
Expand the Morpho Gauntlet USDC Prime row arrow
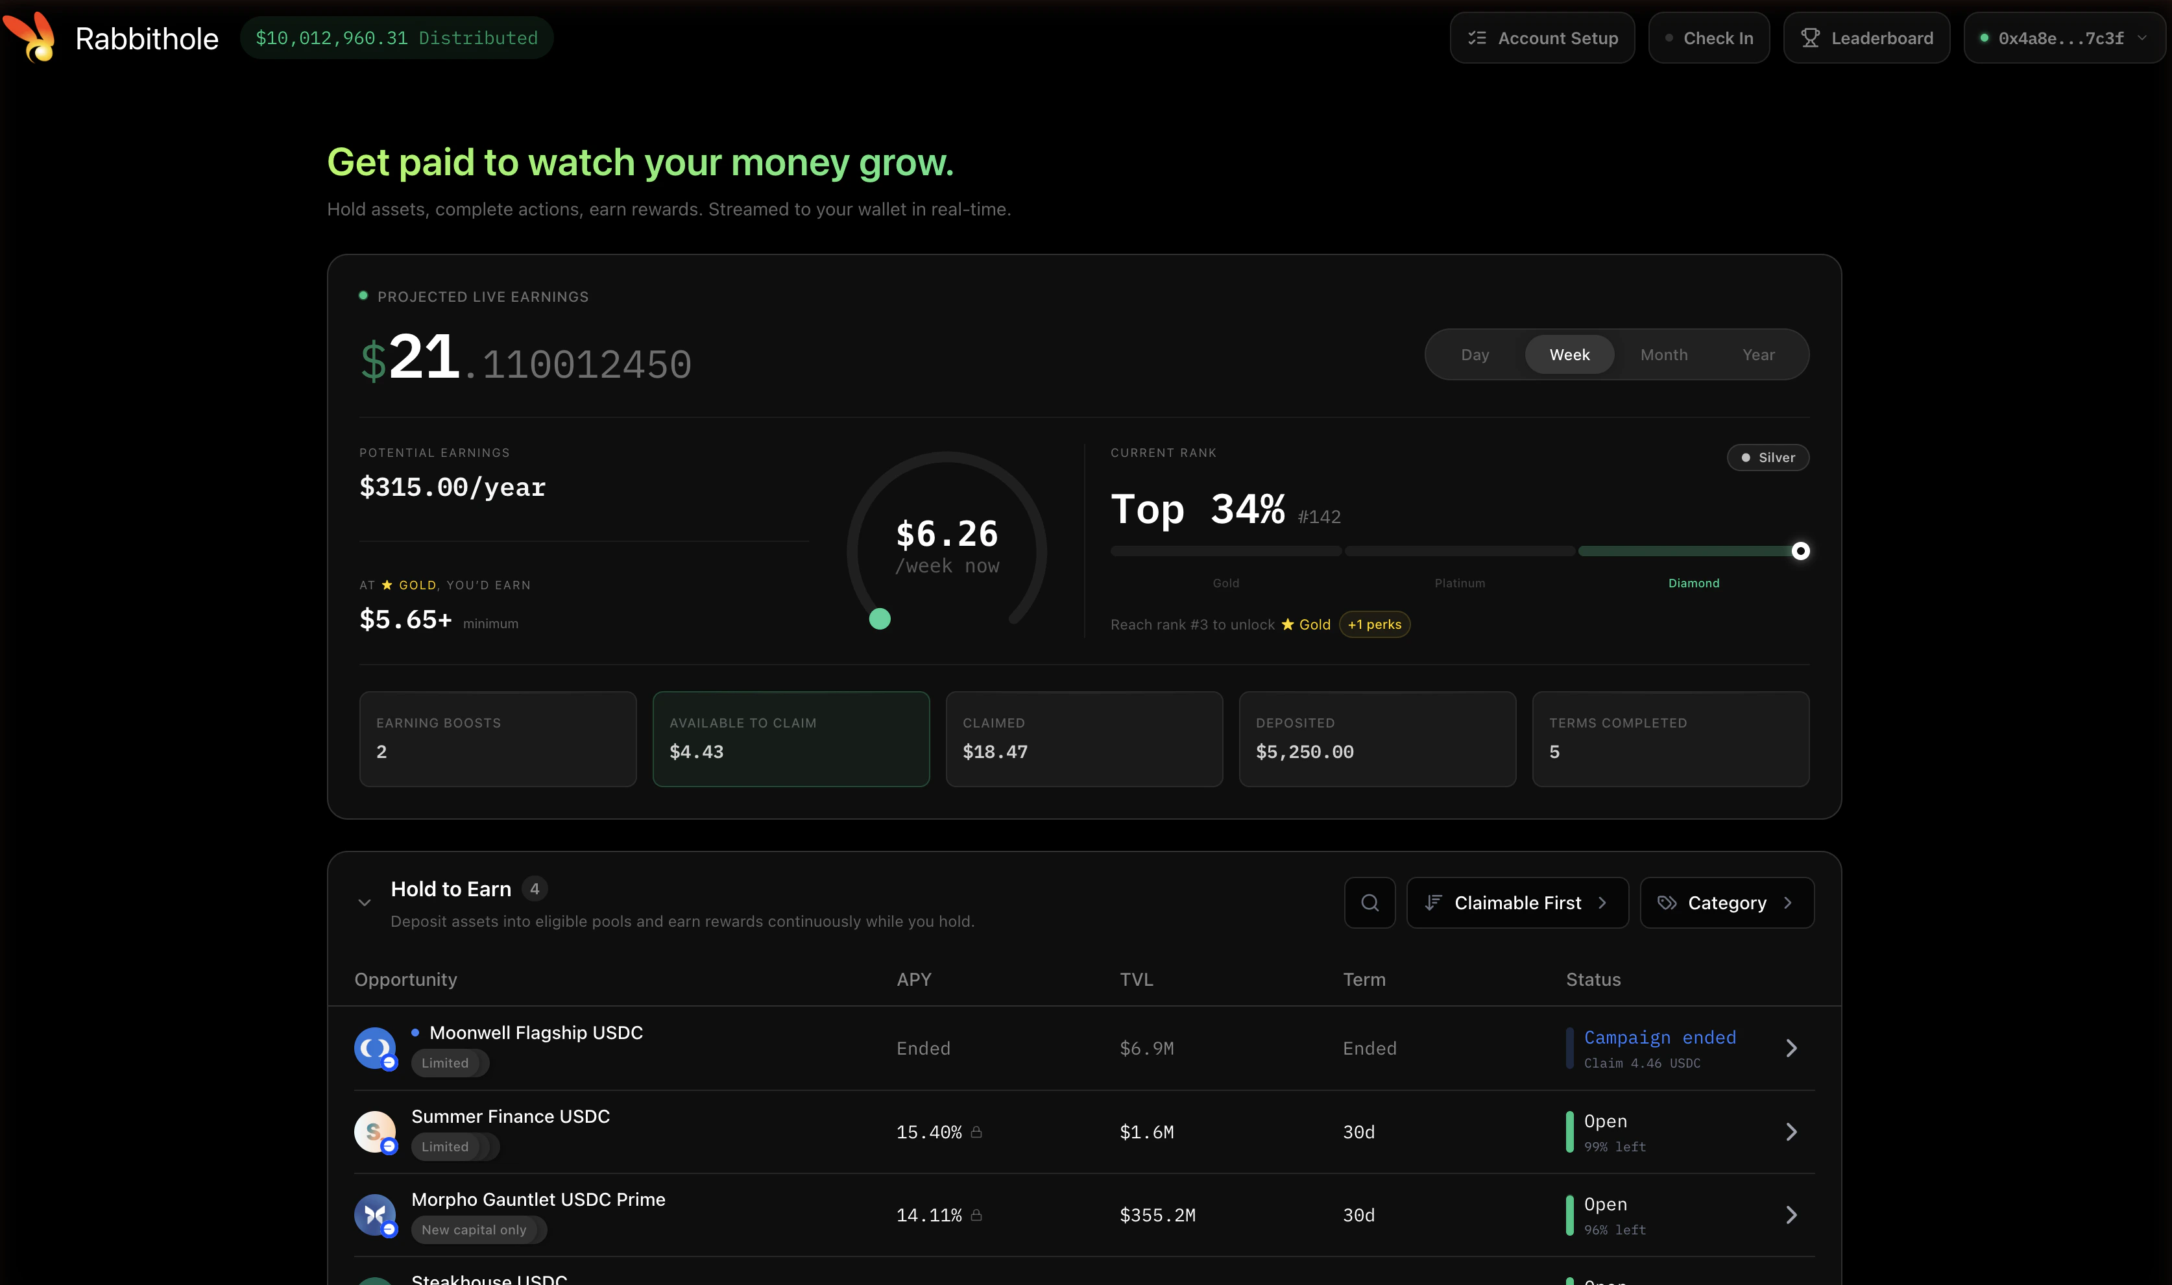tap(1791, 1215)
